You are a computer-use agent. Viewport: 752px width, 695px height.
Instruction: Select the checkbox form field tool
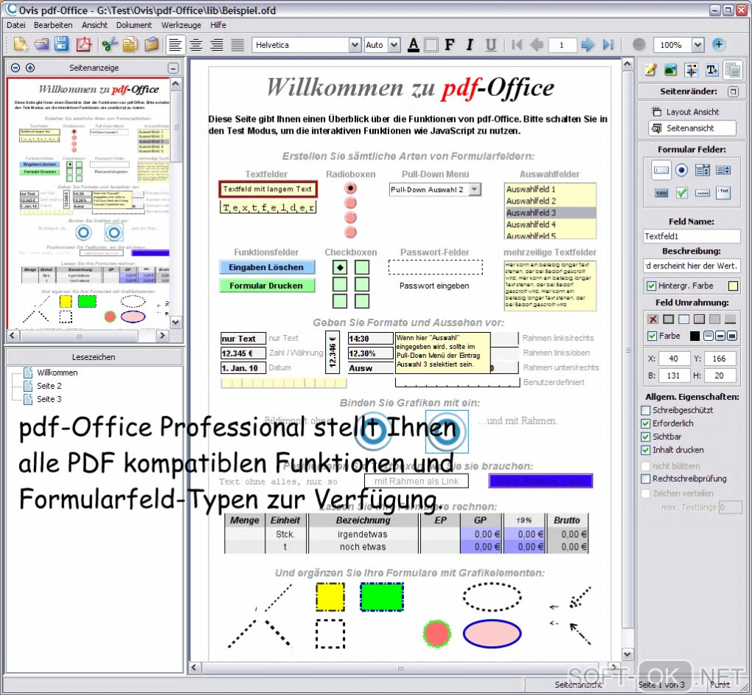pyautogui.click(x=681, y=193)
